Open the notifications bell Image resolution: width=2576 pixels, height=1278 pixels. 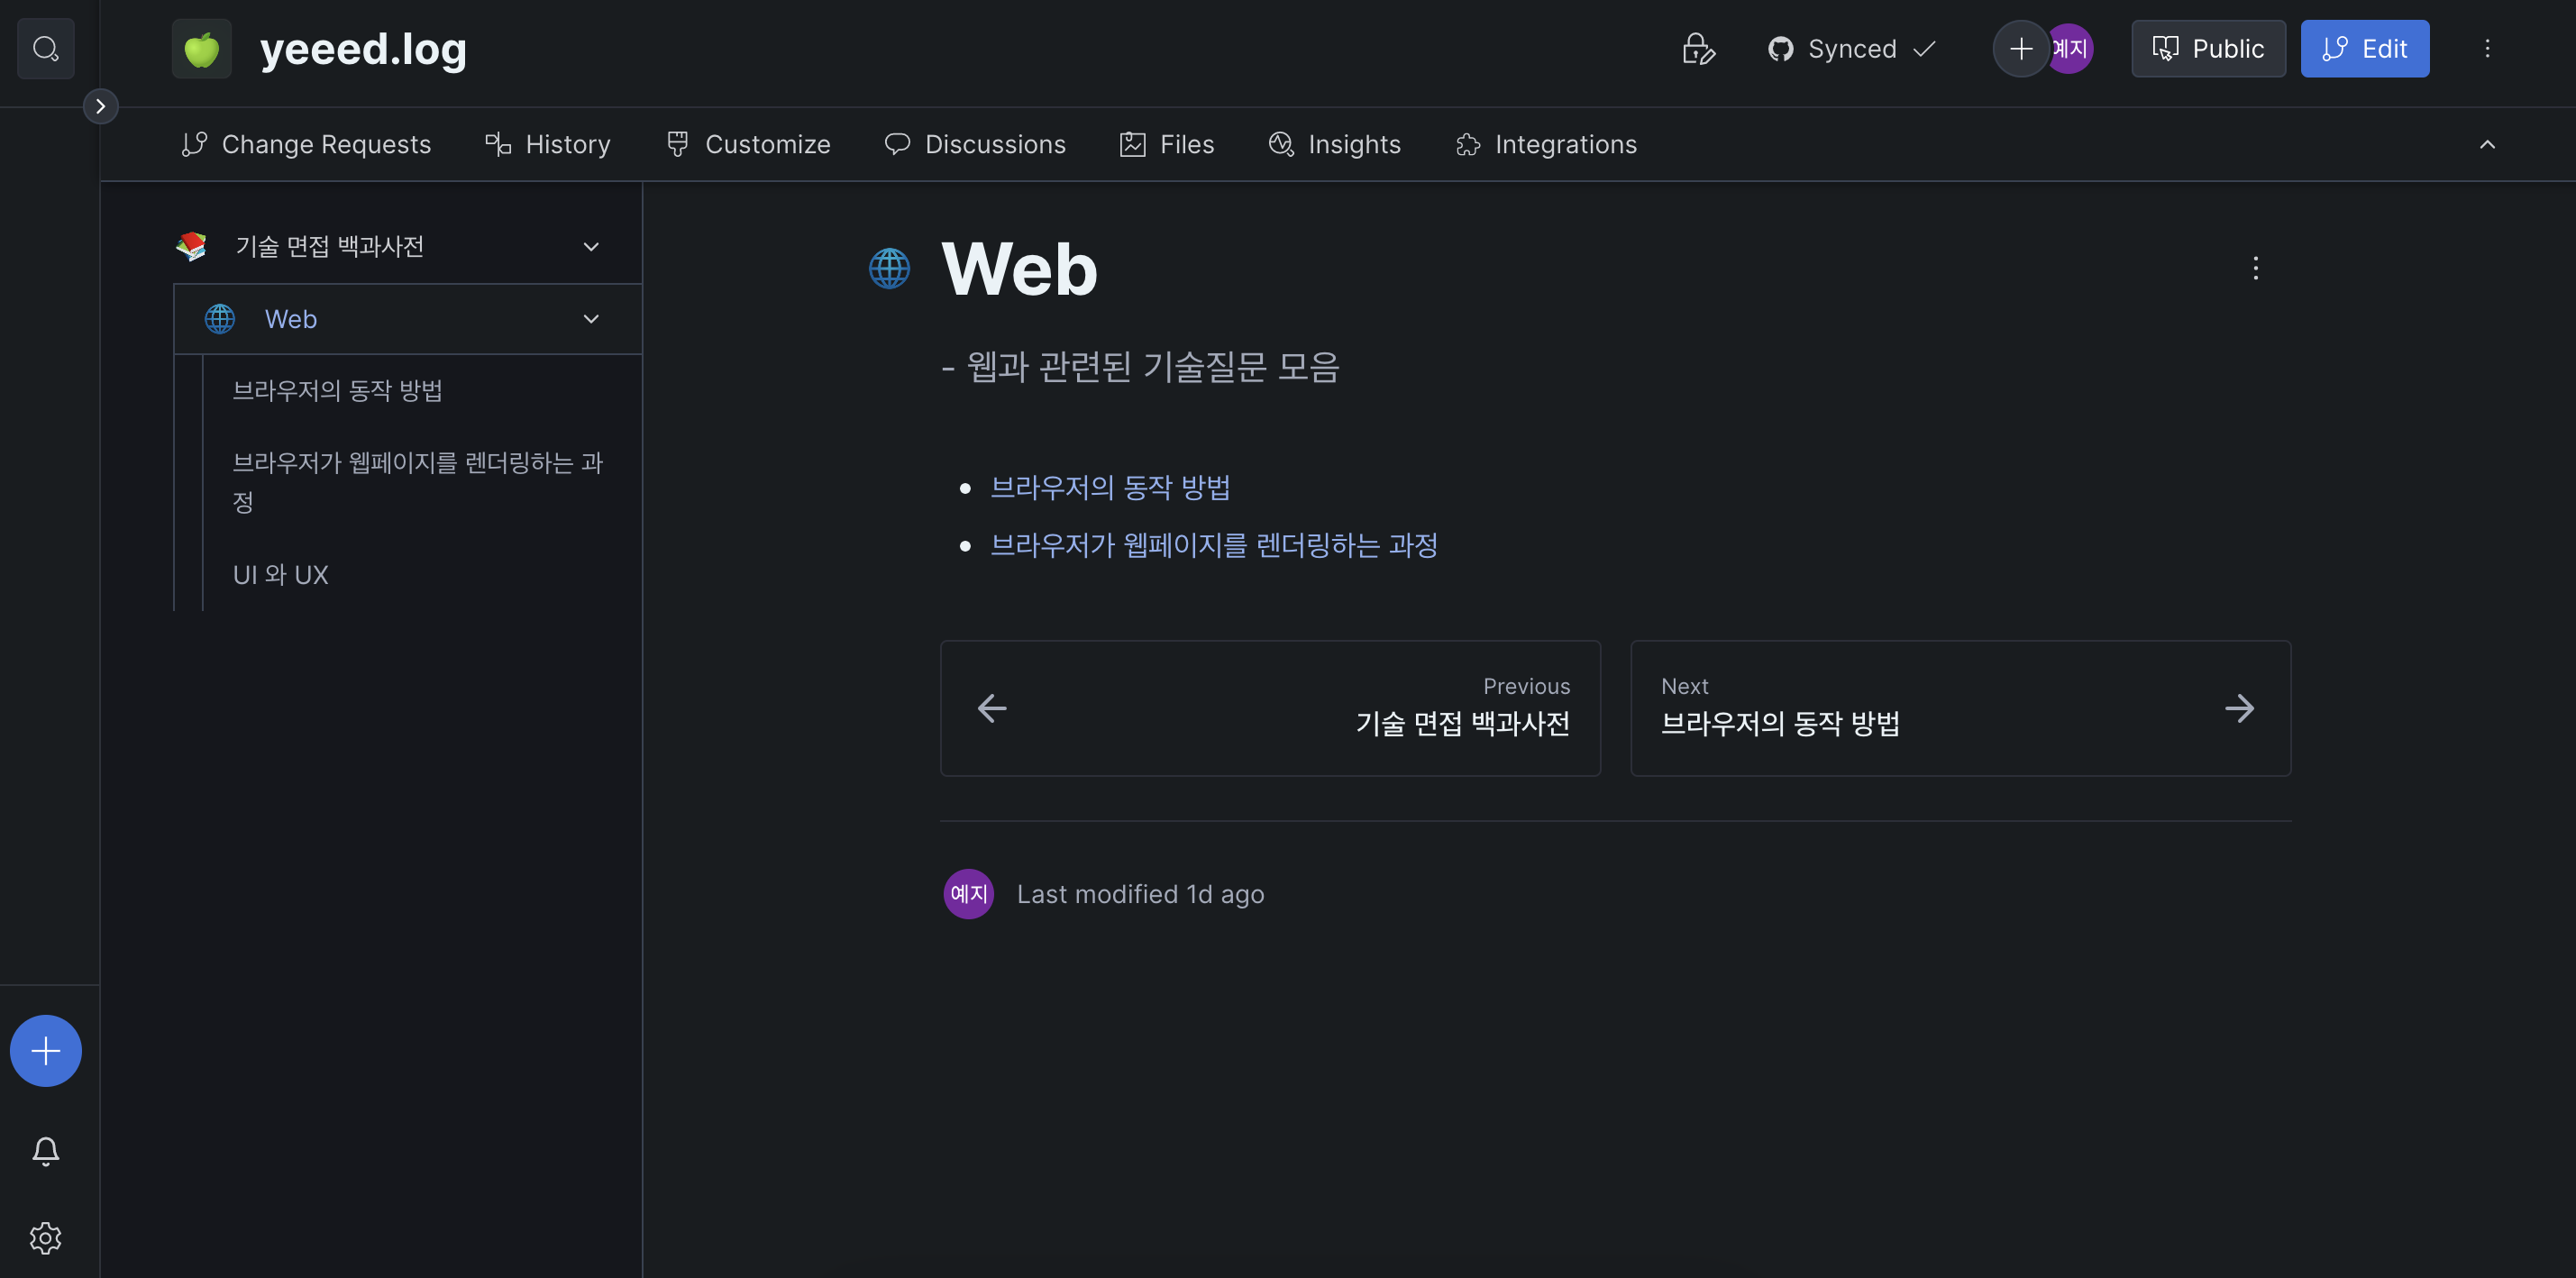(x=46, y=1151)
